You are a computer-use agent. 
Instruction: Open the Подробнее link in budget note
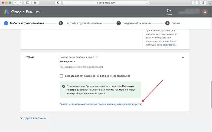[x=170, y=45]
